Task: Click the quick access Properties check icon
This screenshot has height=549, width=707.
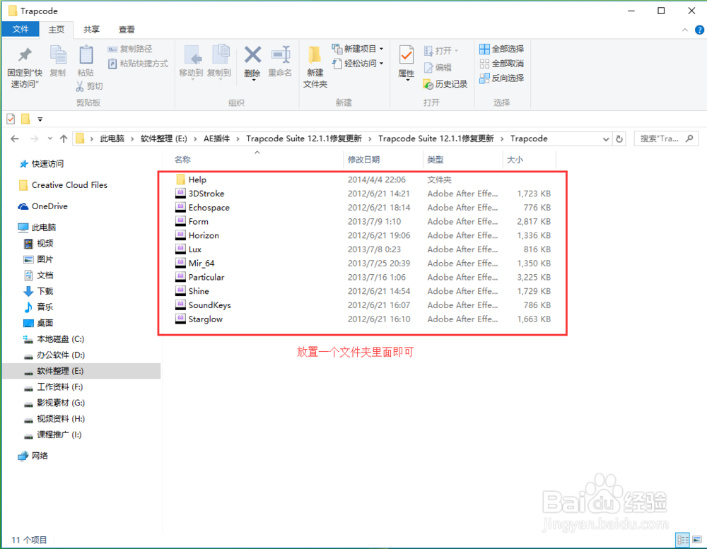Action: [11, 119]
